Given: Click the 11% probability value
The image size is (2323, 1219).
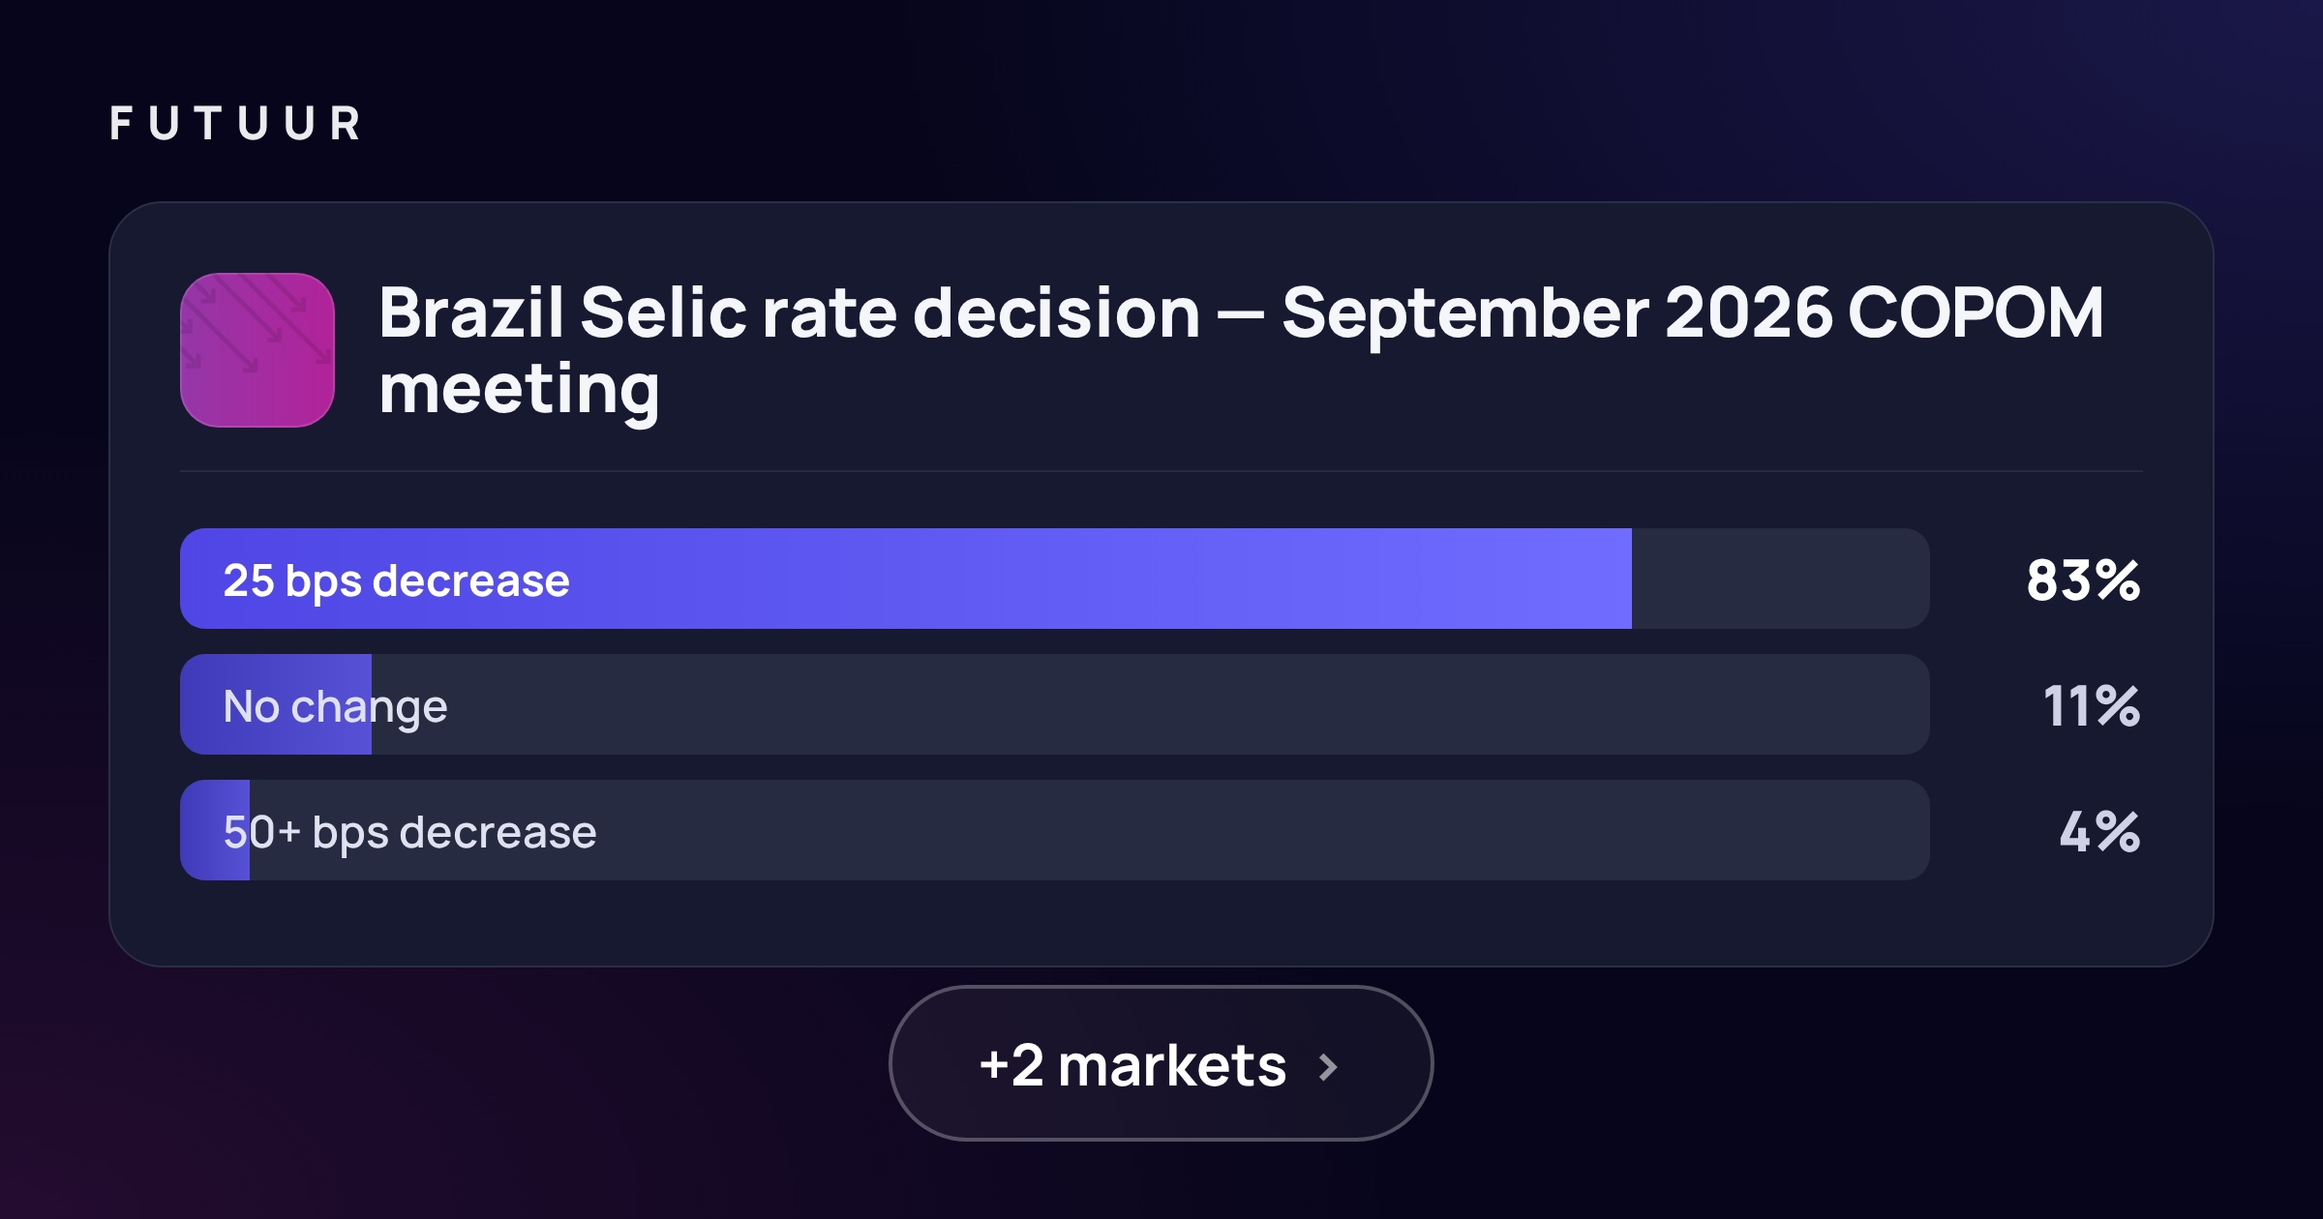Looking at the screenshot, I should tap(2091, 706).
